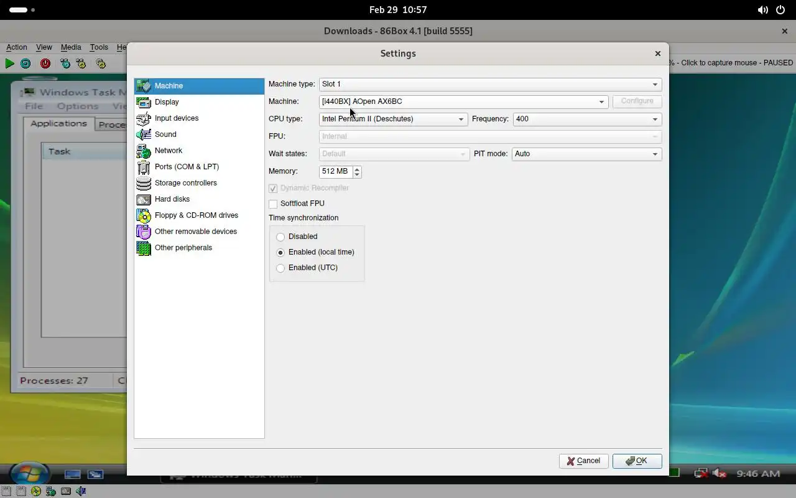The width and height of the screenshot is (796, 498).
Task: Click the disabled FPU dropdown
Action: [x=490, y=136]
